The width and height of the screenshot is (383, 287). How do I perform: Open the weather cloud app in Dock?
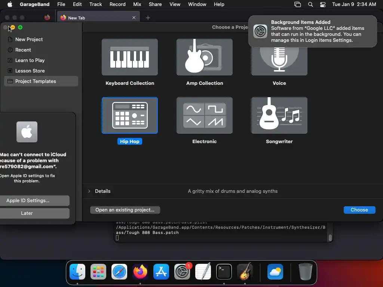[275, 272]
